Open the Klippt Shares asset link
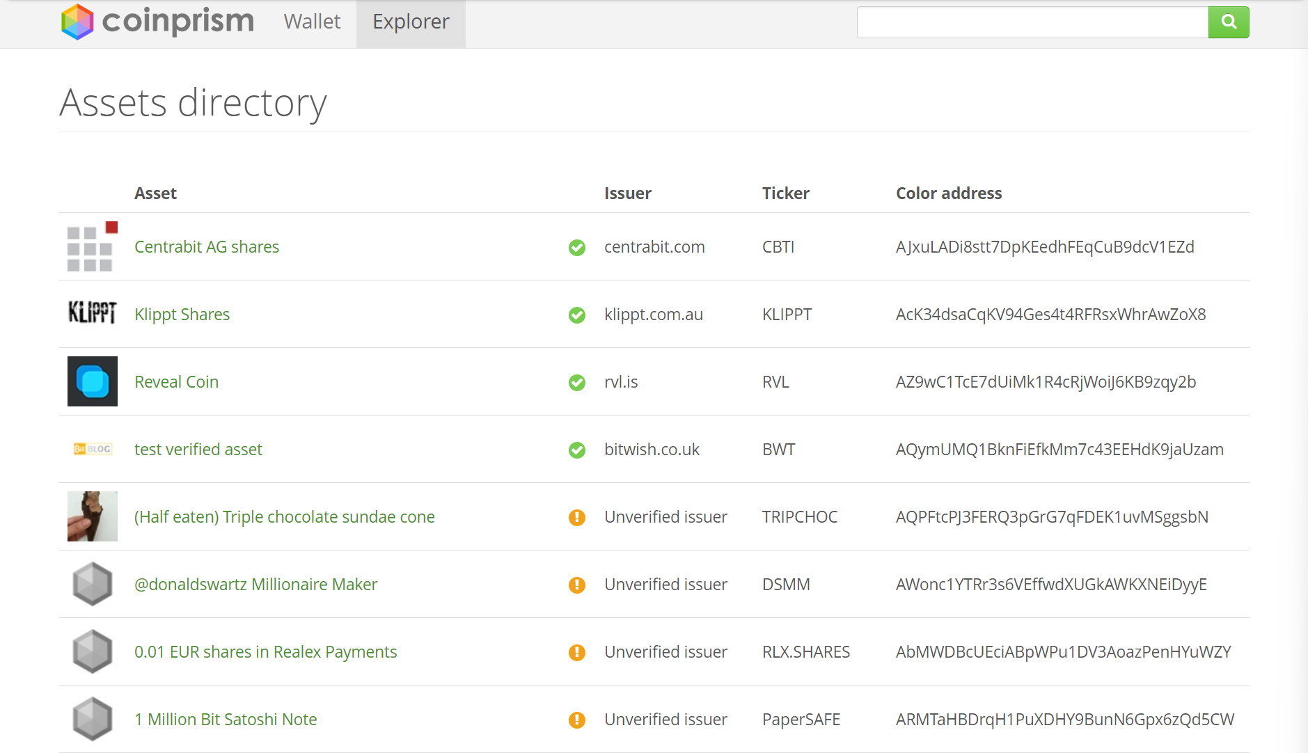Screen dimensions: 1308x753 [x=182, y=315]
